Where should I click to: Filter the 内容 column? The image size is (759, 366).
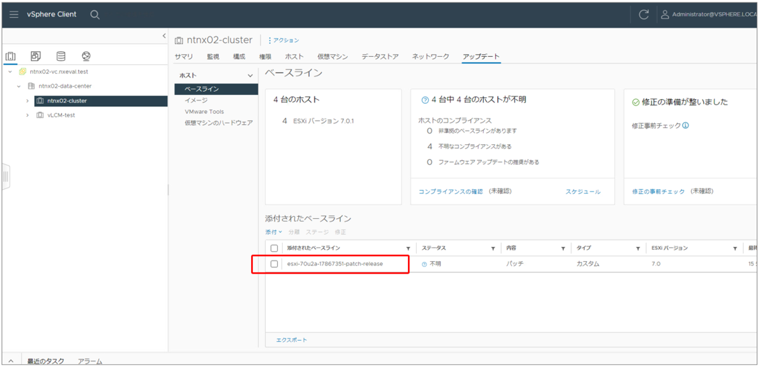[x=562, y=249]
